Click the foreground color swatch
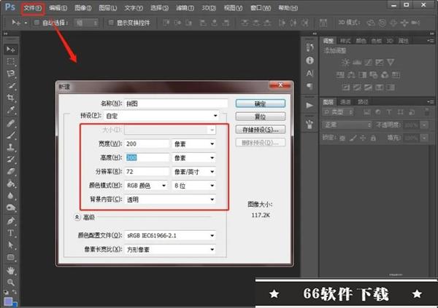The width and height of the screenshot is (438, 308). [x=8, y=301]
